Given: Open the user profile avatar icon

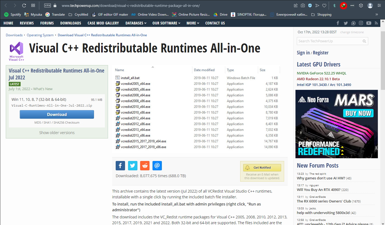Looking at the screenshot, I should pyautogui.click(x=370, y=5).
